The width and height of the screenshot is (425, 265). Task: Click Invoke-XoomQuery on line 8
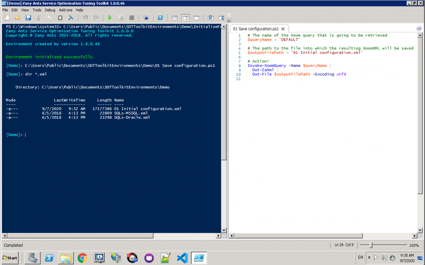(x=267, y=66)
